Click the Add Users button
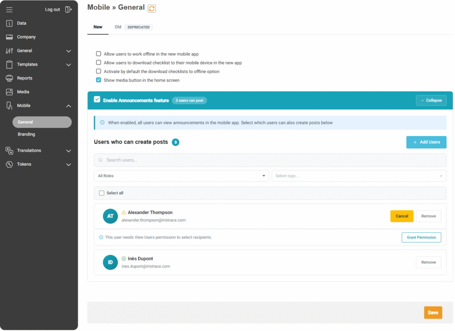Image resolution: width=455 pixels, height=331 pixels. [426, 142]
